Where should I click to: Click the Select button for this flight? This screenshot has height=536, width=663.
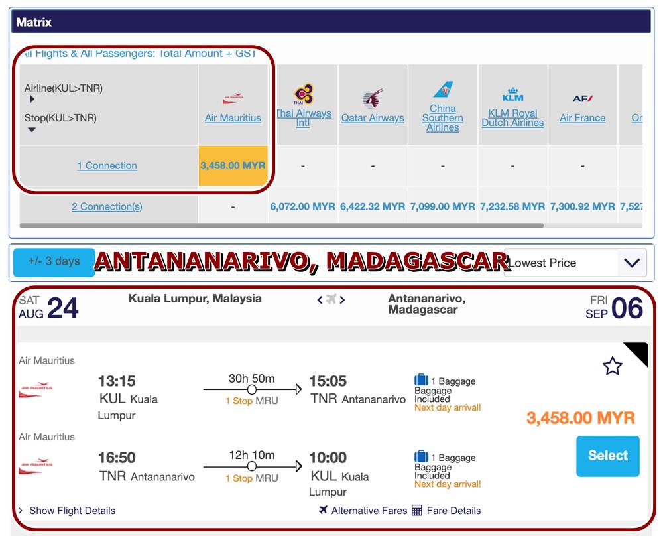[x=608, y=456]
